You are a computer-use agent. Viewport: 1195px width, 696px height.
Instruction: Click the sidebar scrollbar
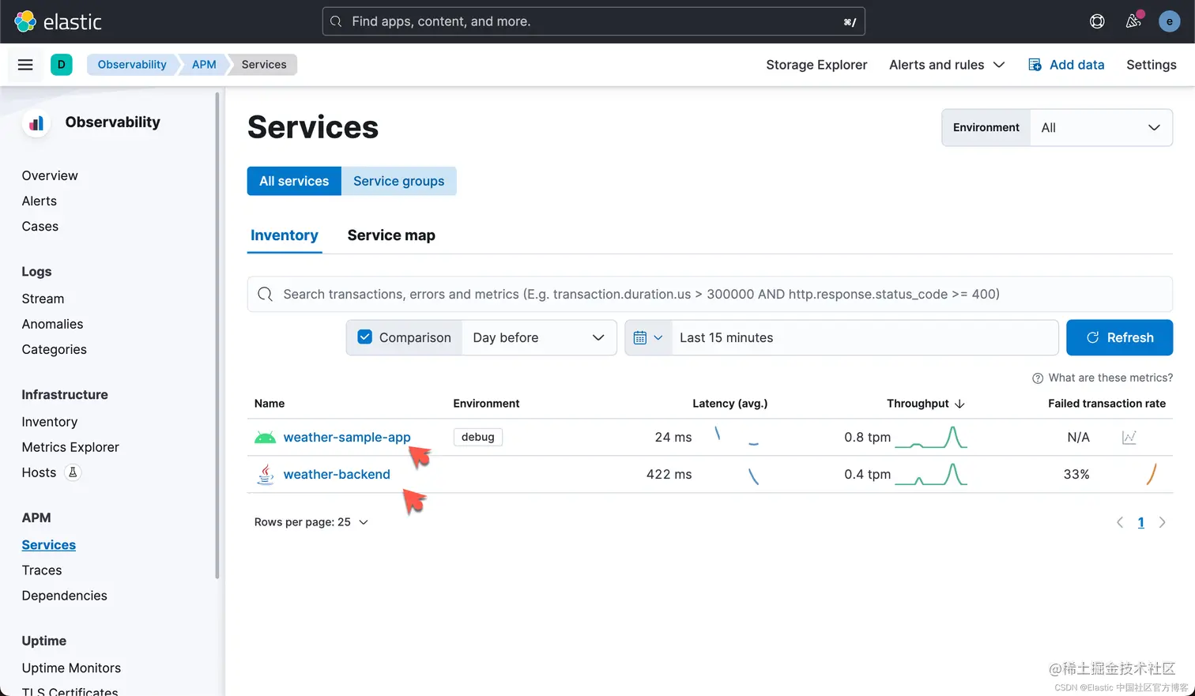click(217, 336)
